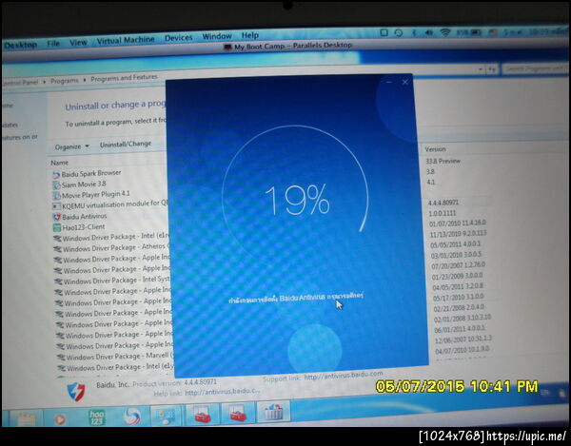Open the Virtual Machine menu

[126, 40]
